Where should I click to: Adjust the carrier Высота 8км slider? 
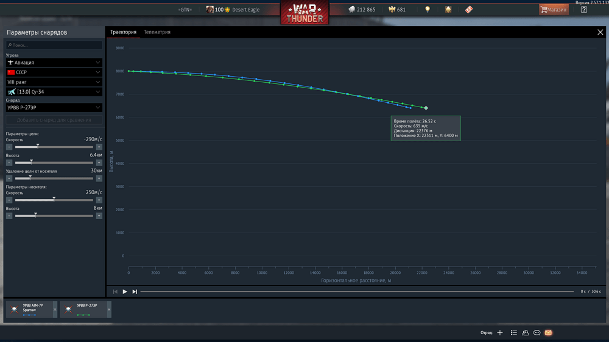[x=54, y=216]
